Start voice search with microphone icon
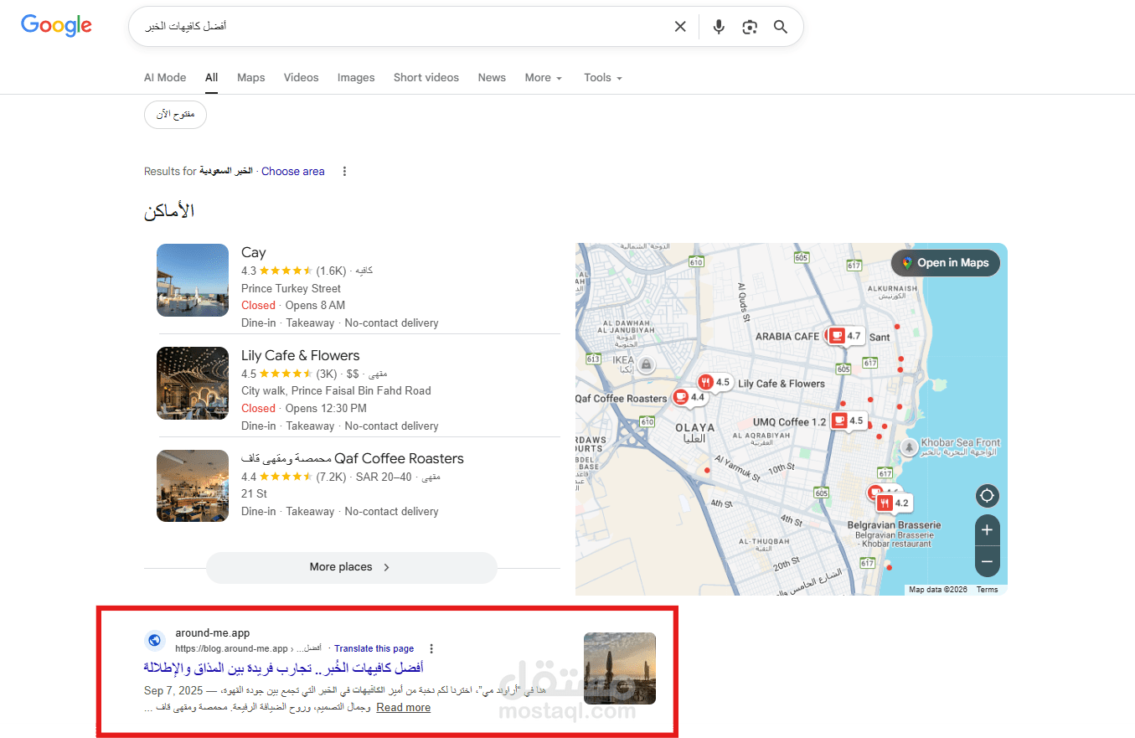The height and width of the screenshot is (738, 1135). (x=719, y=27)
